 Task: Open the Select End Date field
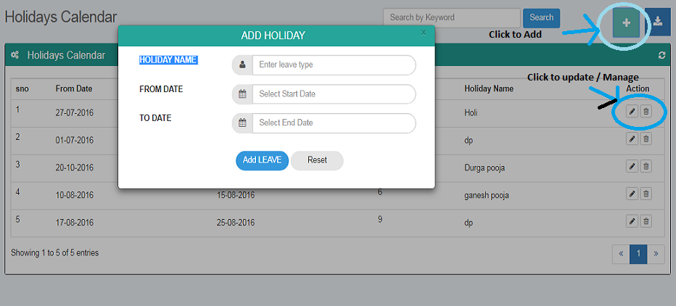pos(334,123)
